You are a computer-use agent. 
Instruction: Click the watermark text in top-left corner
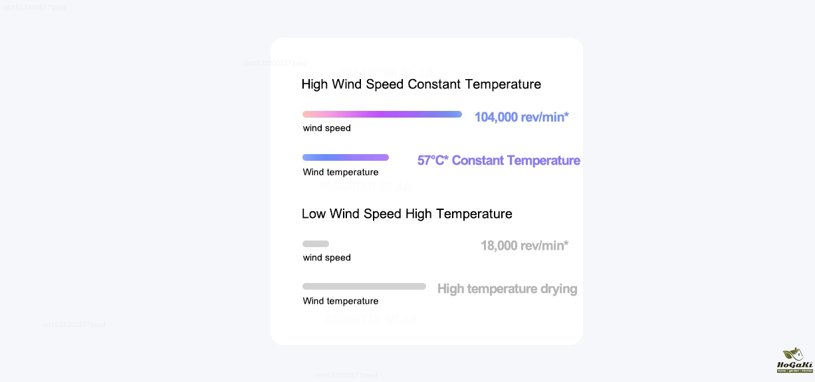tap(35, 7)
